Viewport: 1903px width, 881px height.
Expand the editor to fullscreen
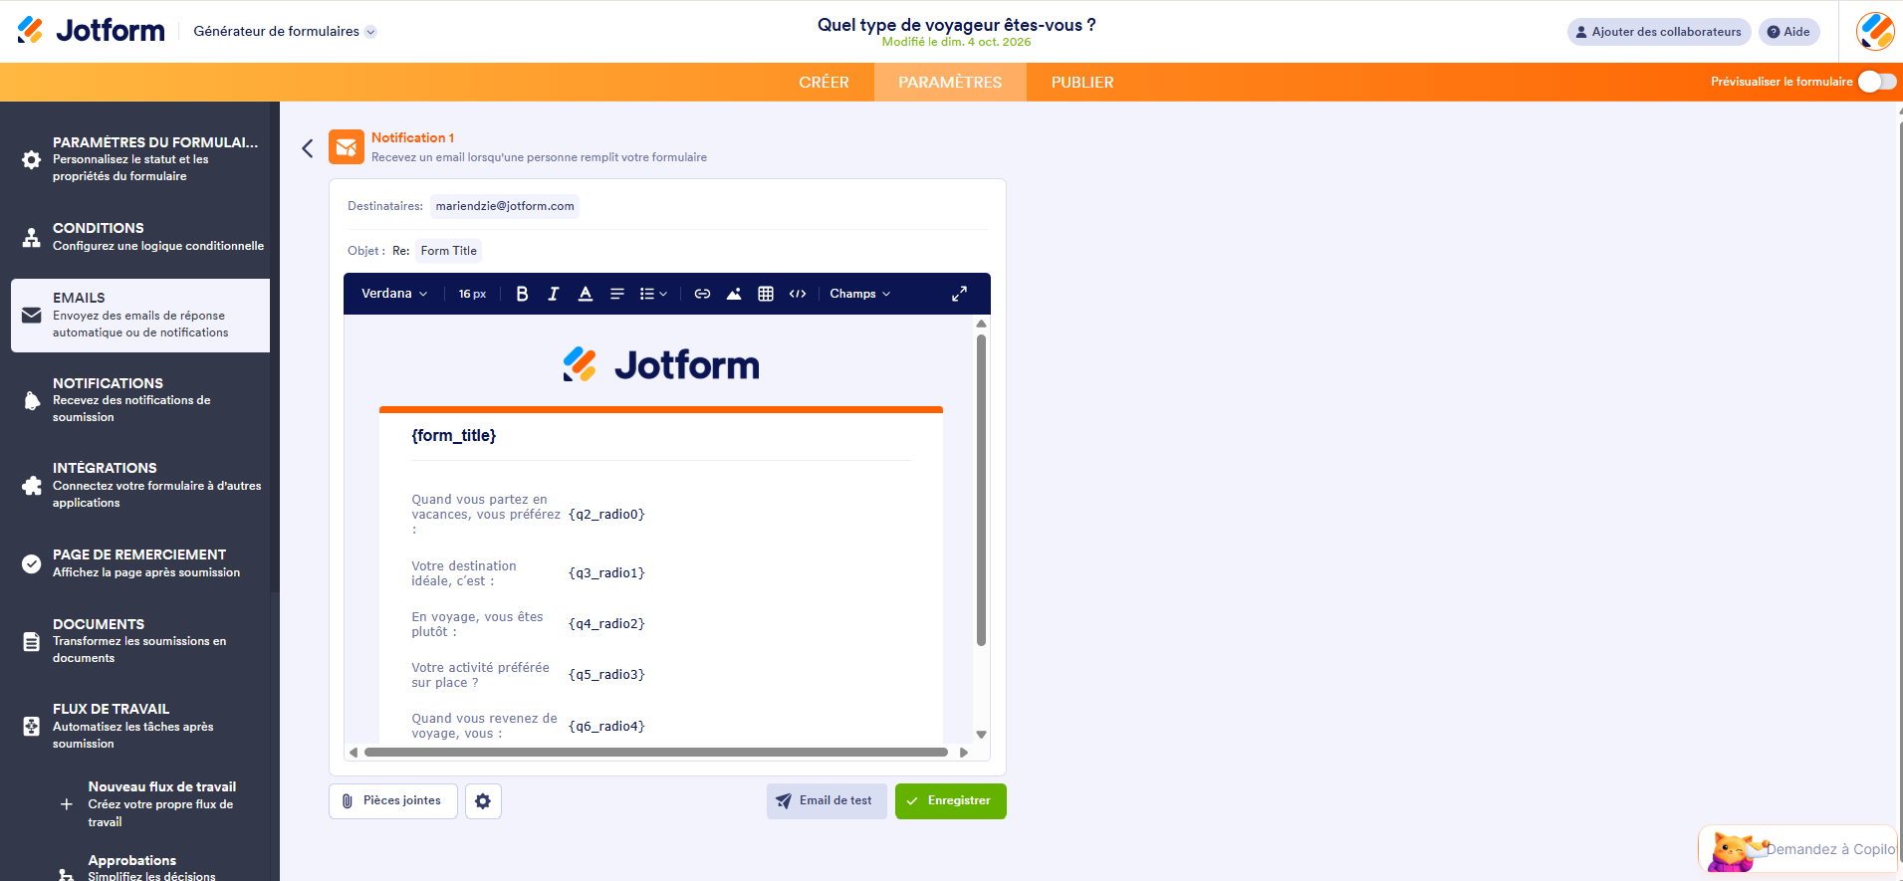[x=959, y=294]
